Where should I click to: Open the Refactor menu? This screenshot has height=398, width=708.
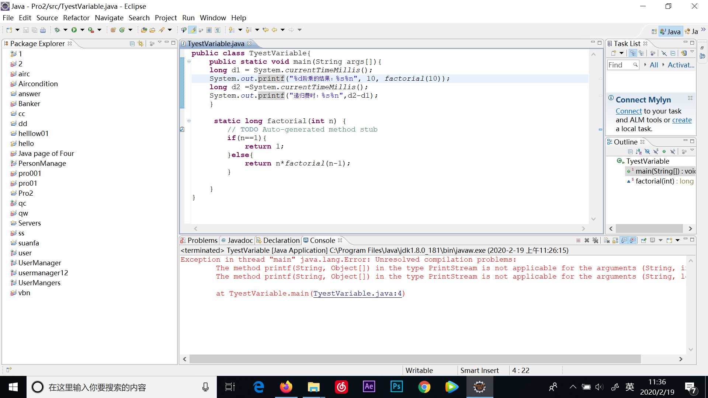pos(76,18)
